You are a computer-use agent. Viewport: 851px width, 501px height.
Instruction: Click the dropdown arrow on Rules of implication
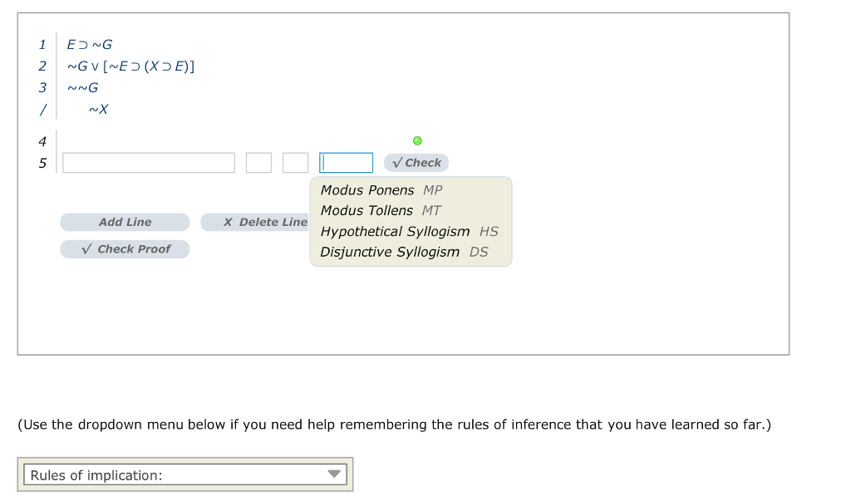coord(335,474)
